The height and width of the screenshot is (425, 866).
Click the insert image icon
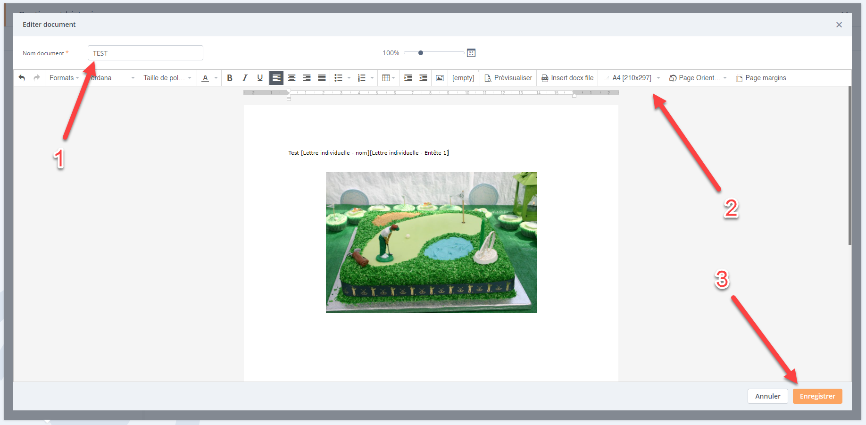(440, 78)
